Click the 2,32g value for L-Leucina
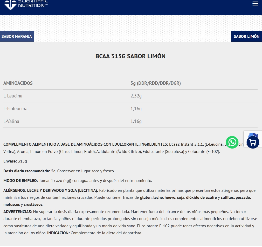Image resolution: width=262 pixels, height=247 pixels. (x=136, y=96)
